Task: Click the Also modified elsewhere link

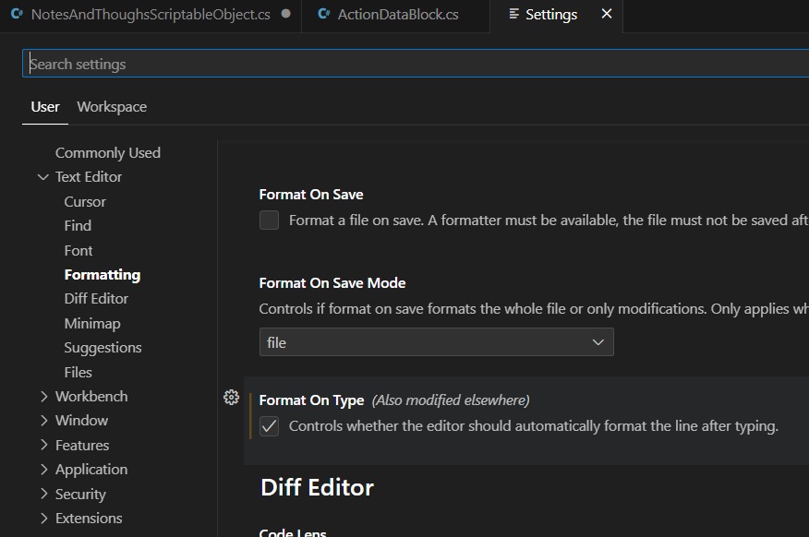Action: tap(451, 400)
